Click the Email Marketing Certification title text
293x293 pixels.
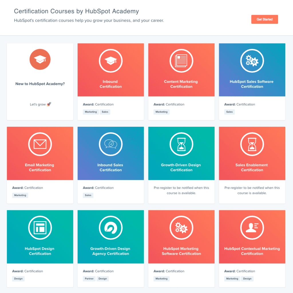(40, 167)
